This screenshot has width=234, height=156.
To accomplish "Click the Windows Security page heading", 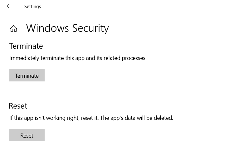I will [x=67, y=28].
